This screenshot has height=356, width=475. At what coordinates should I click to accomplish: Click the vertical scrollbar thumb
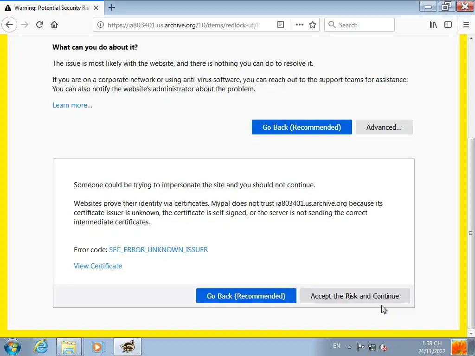pyautogui.click(x=471, y=233)
